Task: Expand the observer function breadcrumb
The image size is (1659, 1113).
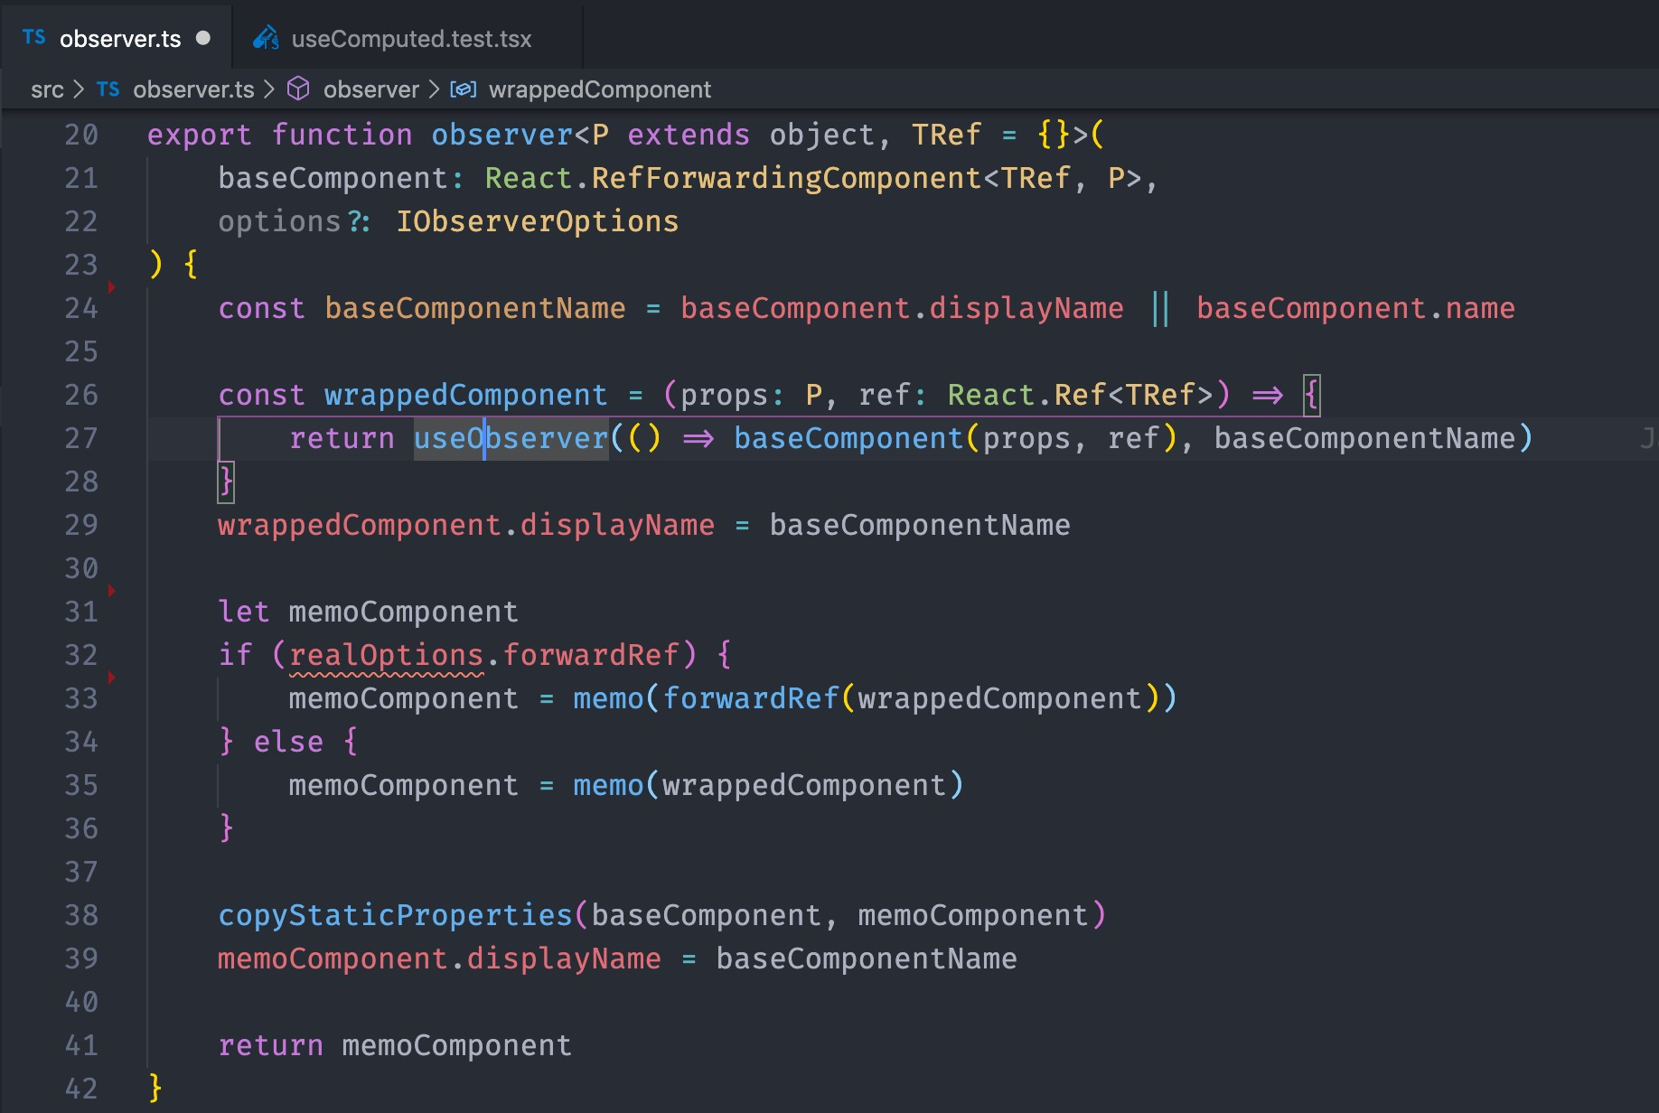Action: pos(370,89)
